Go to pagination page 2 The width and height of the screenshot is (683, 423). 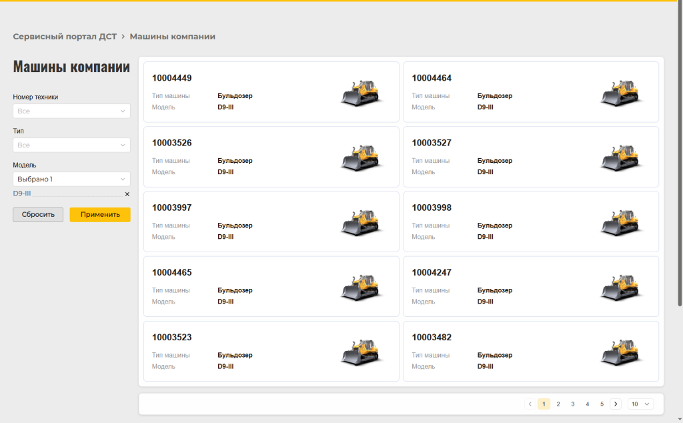[558, 404]
